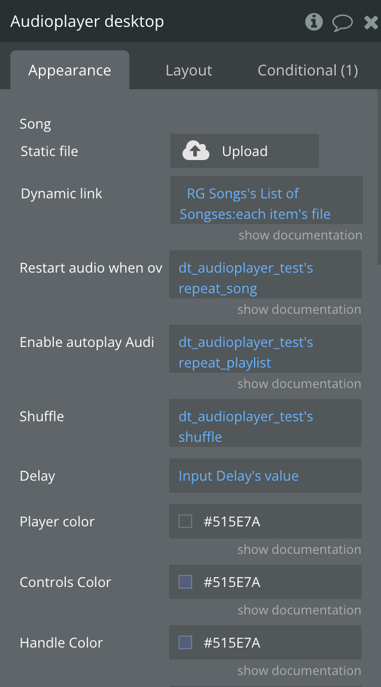Screen dimensions: 381x687
Task: Open the Controls Color swatch
Action: (x=185, y=582)
